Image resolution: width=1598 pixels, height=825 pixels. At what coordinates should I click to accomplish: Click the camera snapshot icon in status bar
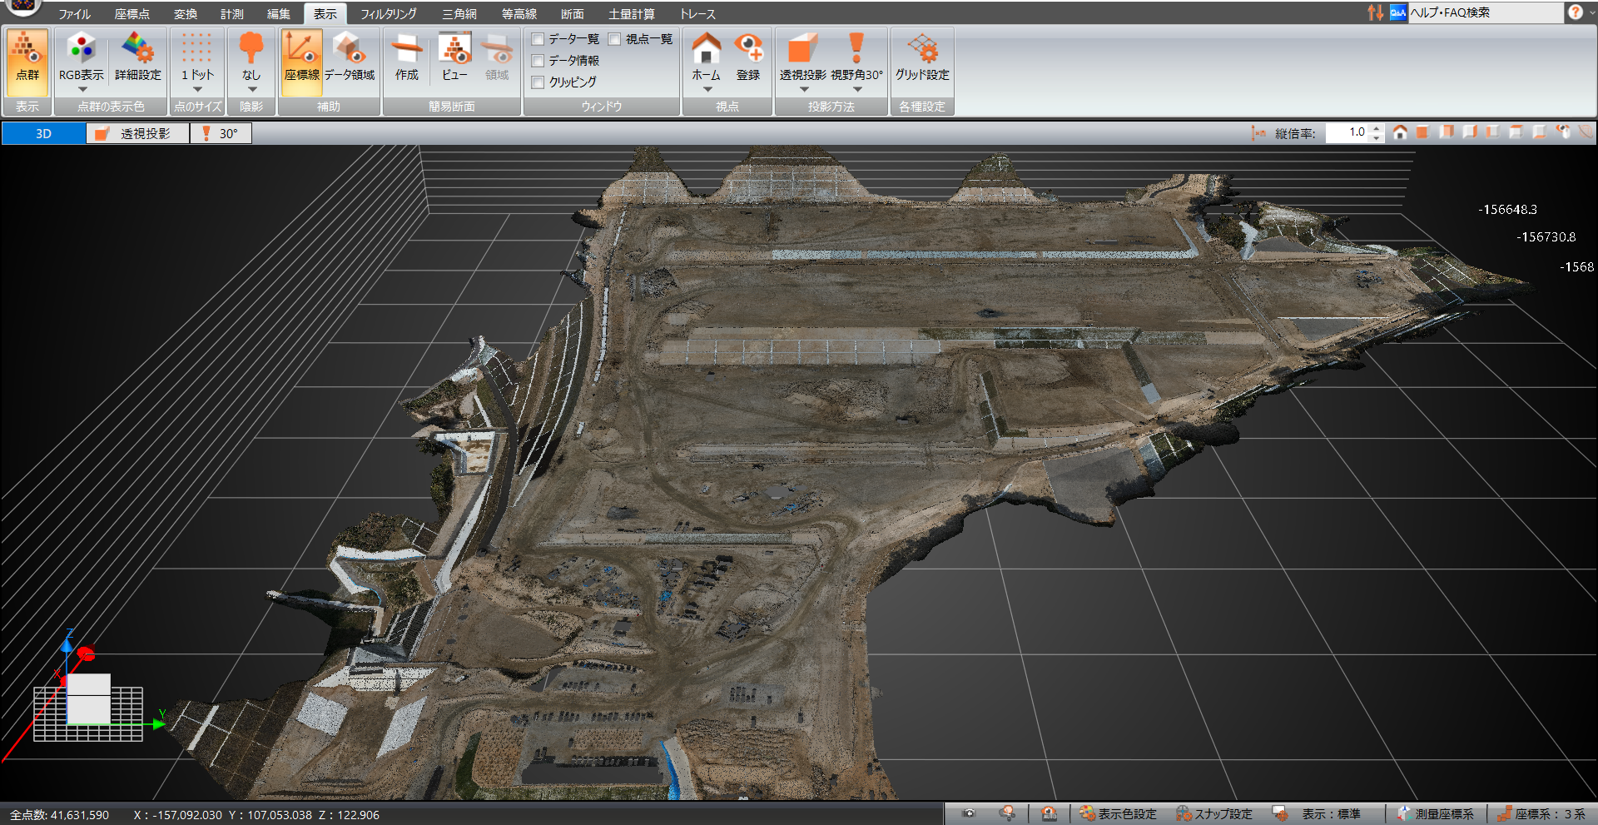tap(969, 813)
